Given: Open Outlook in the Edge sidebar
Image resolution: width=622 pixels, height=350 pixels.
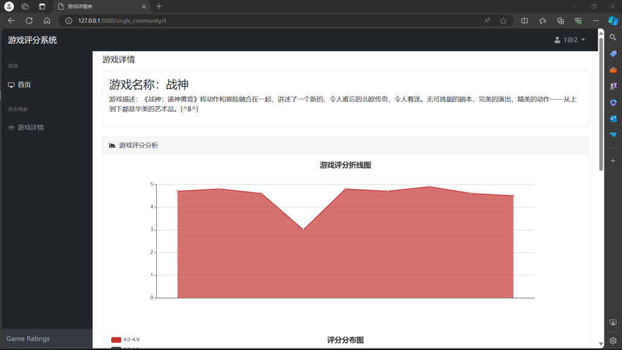Looking at the screenshot, I should 613,118.
